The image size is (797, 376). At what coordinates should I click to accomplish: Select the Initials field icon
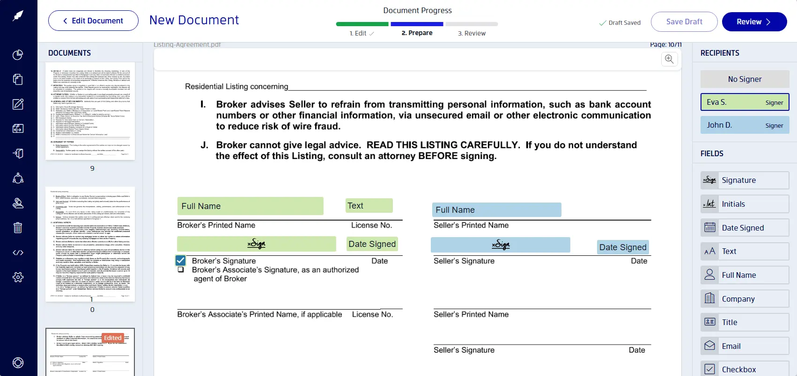point(709,204)
